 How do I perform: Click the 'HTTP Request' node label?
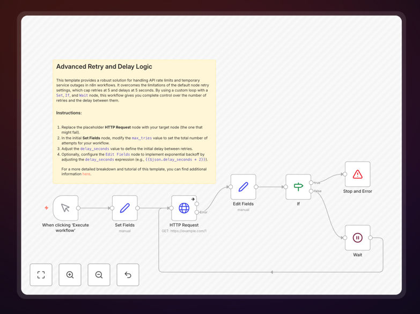pyautogui.click(x=184, y=225)
